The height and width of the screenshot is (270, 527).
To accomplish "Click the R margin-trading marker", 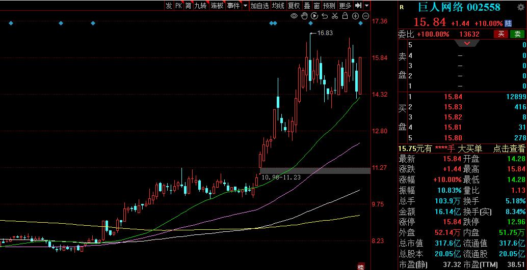I will [402, 7].
